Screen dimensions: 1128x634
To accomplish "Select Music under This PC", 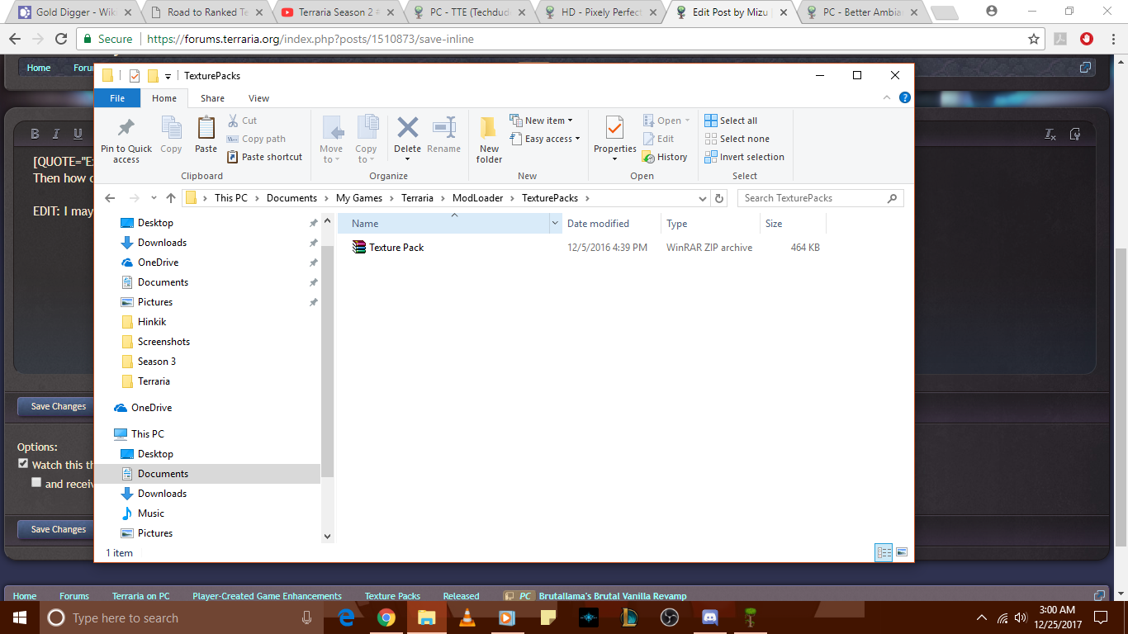I will click(x=150, y=513).
